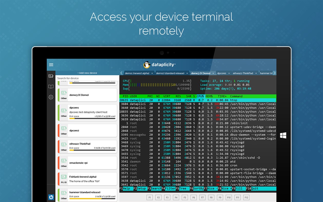Open the settings gear in the sidebar
This screenshot has width=323, height=202.
51,97
